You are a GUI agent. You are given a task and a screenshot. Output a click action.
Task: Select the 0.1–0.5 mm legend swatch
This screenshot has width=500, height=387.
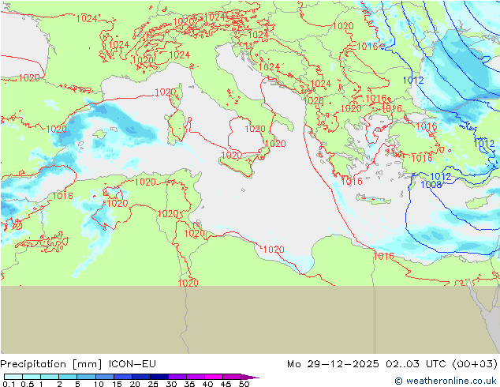click(x=13, y=377)
